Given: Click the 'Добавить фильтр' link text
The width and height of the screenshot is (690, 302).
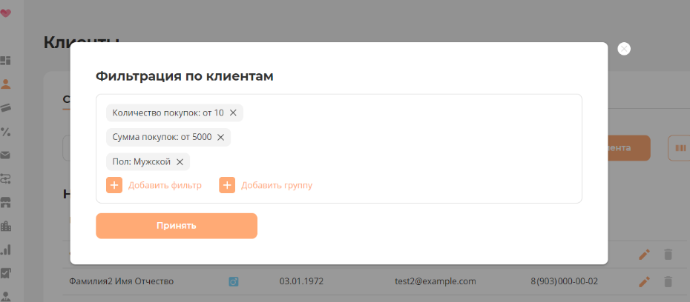Looking at the screenshot, I should point(165,185).
